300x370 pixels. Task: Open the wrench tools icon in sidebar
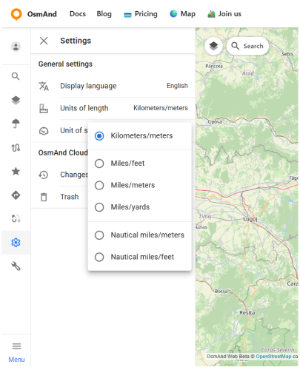tap(16, 266)
